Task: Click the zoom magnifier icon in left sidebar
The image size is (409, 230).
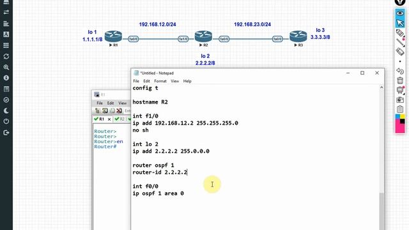Action: (x=6, y=67)
